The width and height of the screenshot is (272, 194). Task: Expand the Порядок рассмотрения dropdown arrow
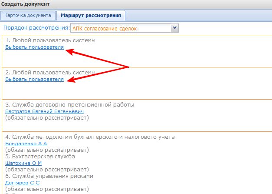[175, 28]
